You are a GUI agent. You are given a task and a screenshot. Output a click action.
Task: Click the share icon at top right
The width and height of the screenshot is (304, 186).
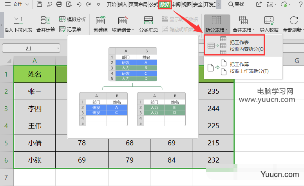tap(259, 4)
